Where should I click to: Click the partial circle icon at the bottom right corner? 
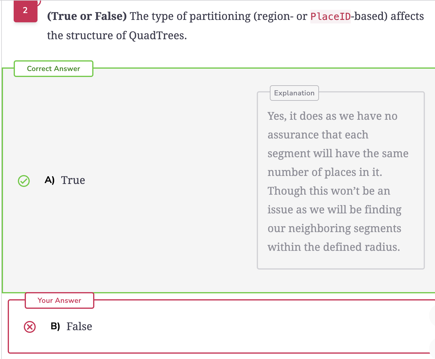click(432, 349)
